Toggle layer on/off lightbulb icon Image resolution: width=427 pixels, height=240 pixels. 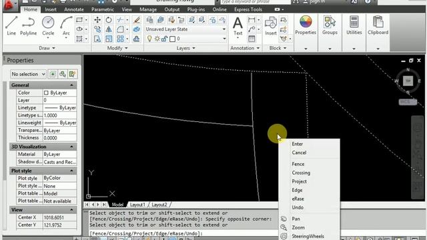(149, 39)
